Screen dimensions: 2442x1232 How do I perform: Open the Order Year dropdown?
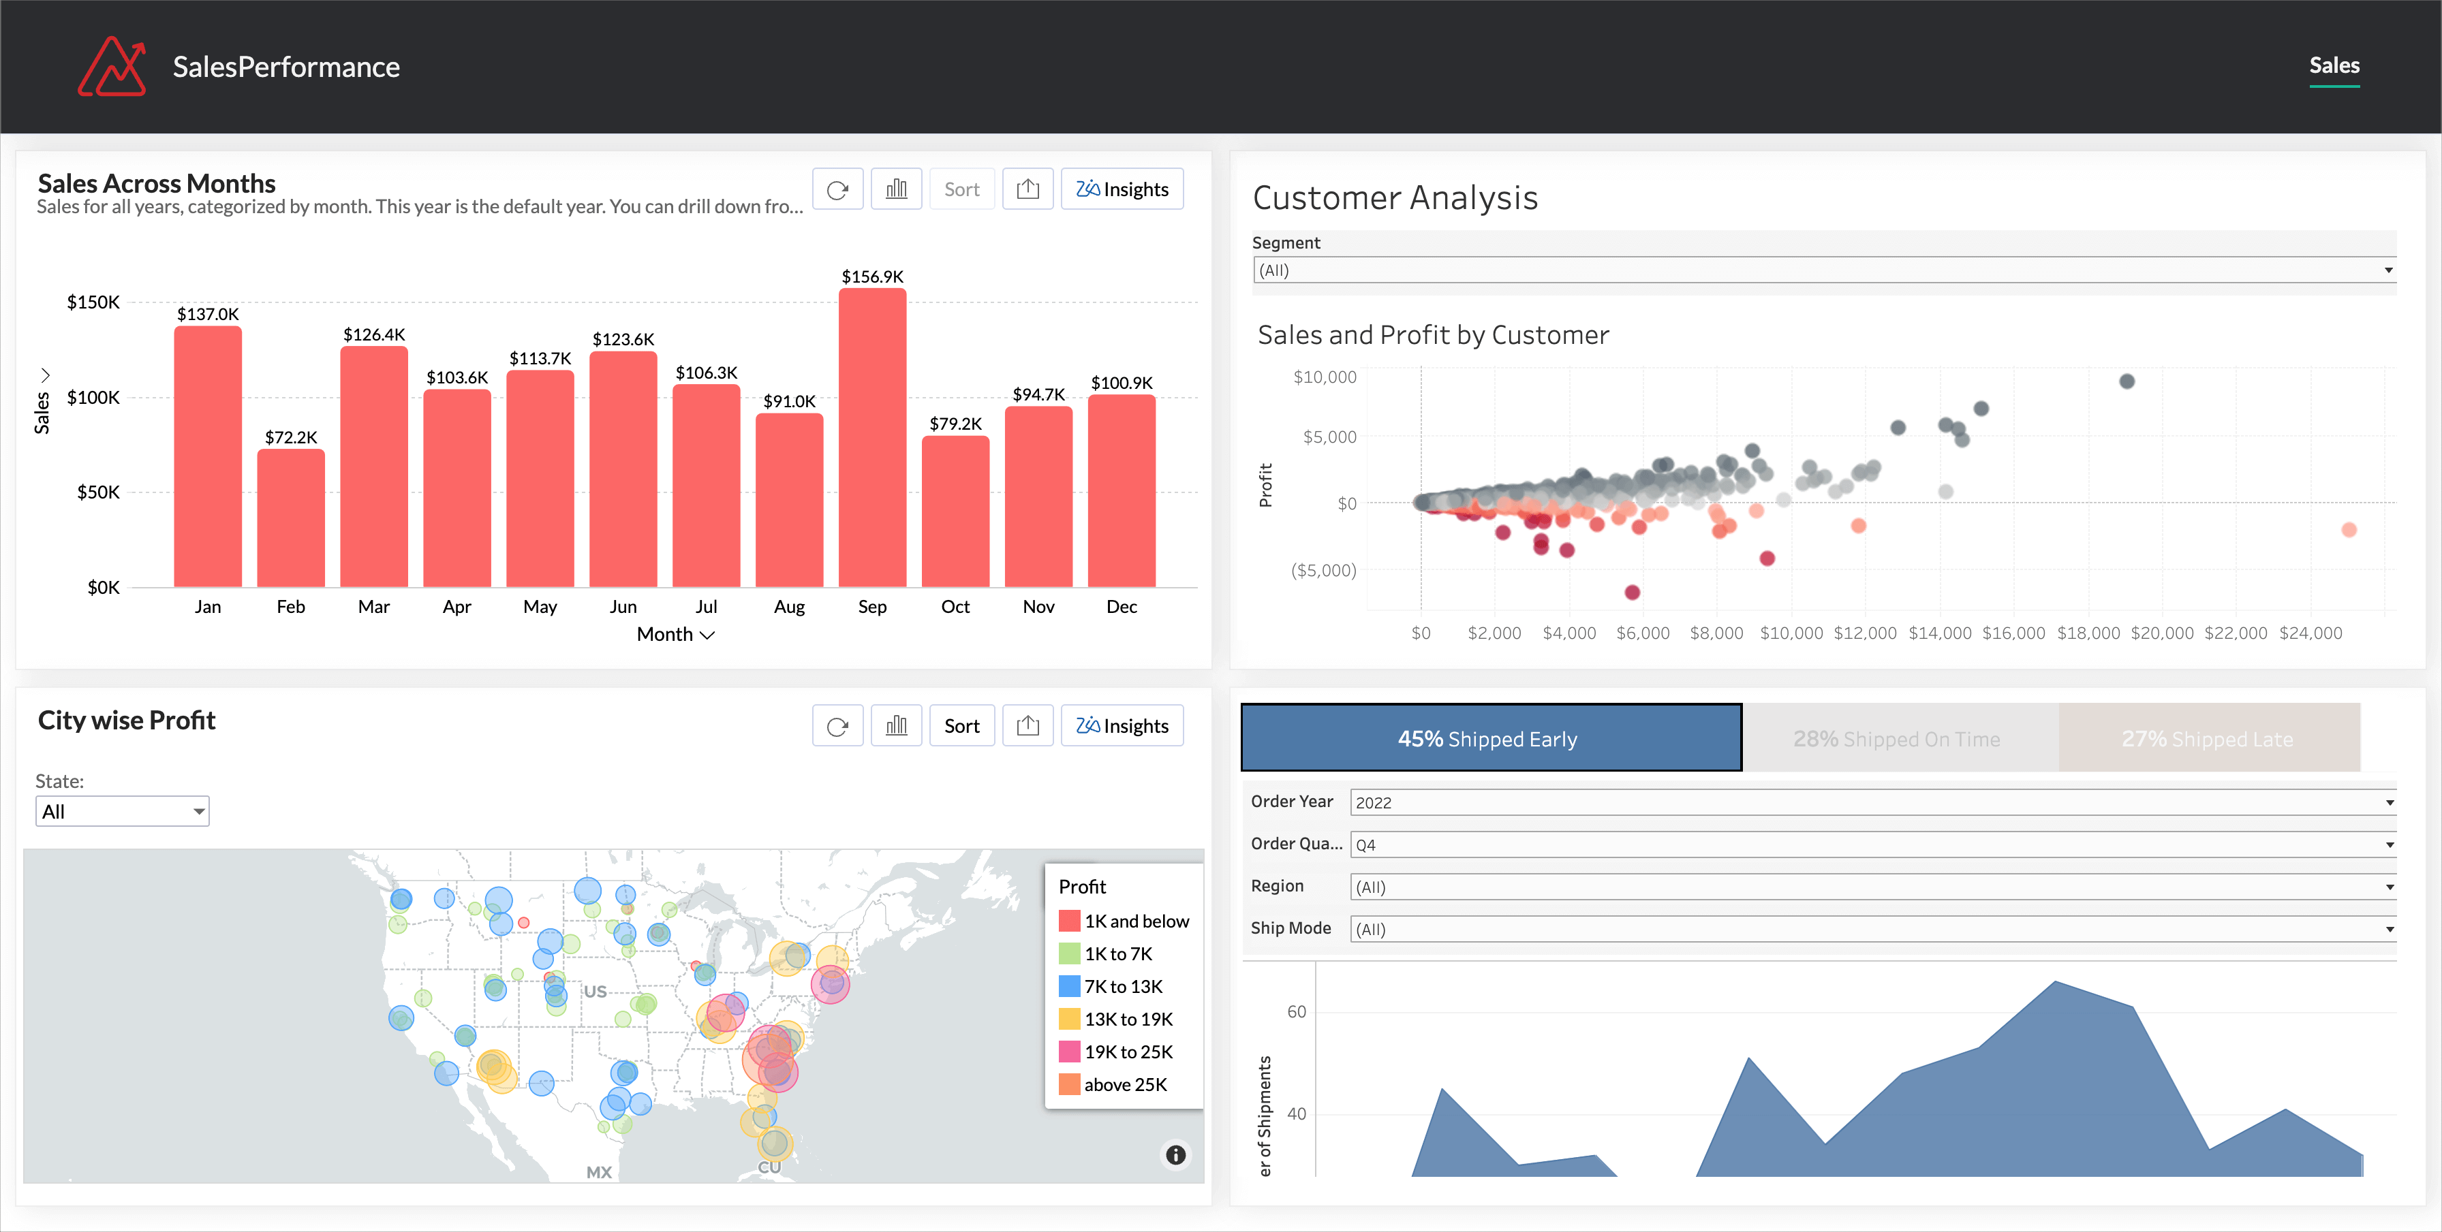1872,803
